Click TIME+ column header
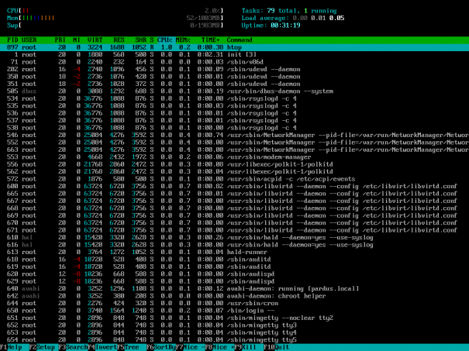The height and width of the screenshot is (351, 469). tap(210, 40)
